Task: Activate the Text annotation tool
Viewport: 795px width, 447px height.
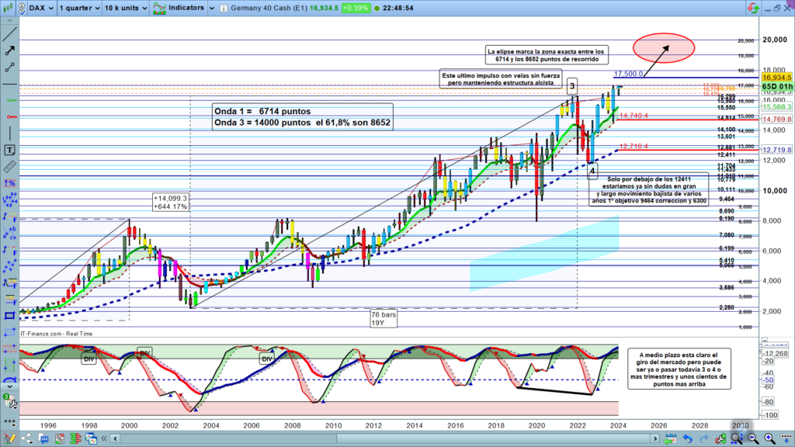Action: (x=10, y=150)
